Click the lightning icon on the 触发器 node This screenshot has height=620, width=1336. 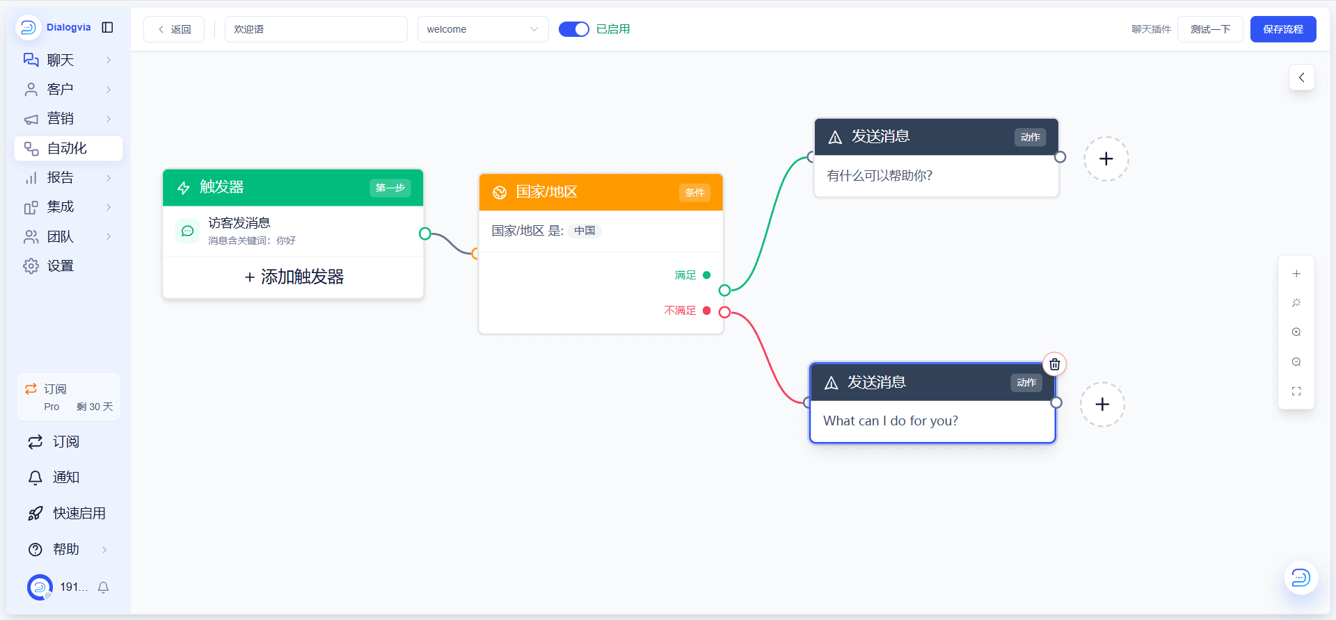click(184, 188)
